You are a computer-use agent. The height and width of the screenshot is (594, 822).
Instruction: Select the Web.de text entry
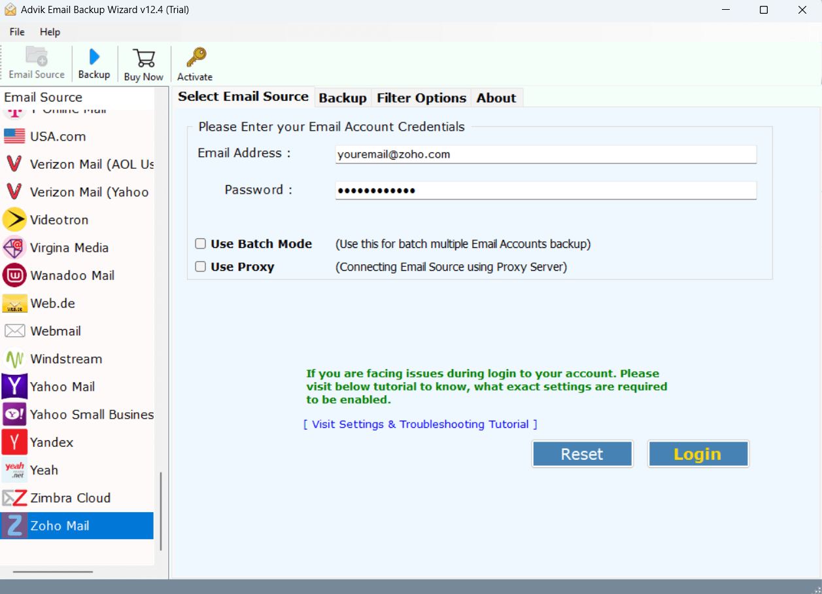coord(52,304)
